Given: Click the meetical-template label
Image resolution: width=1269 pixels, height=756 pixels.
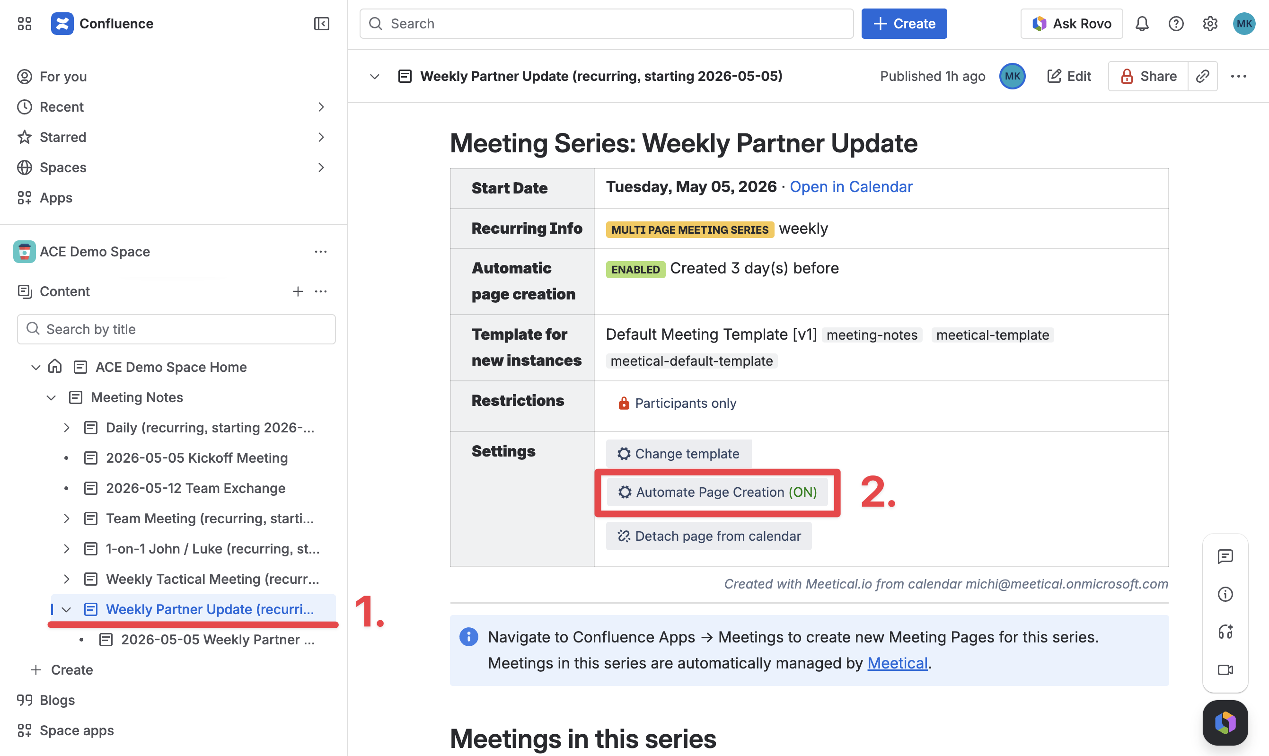Looking at the screenshot, I should click(x=992, y=334).
